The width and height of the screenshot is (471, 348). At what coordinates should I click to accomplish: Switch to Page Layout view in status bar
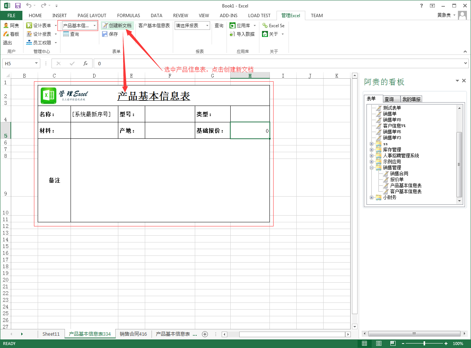click(x=379, y=344)
